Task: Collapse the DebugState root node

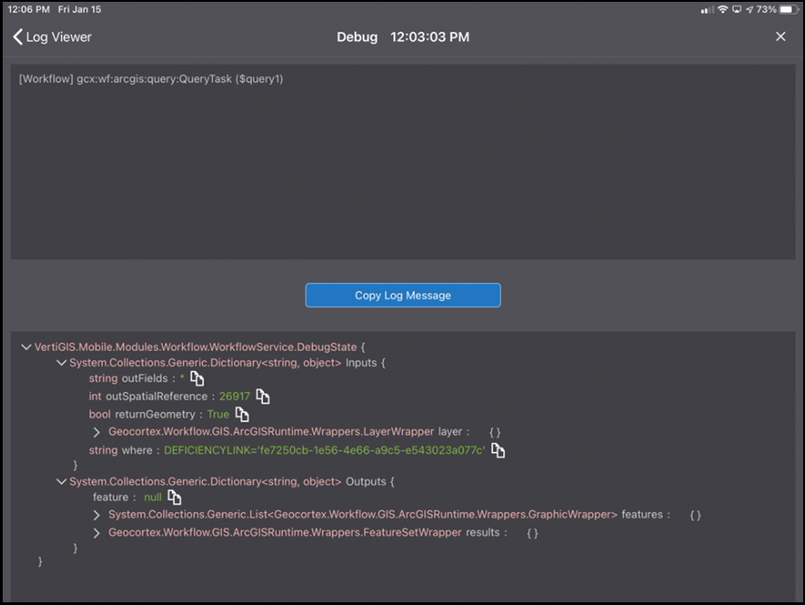Action: [26, 348]
